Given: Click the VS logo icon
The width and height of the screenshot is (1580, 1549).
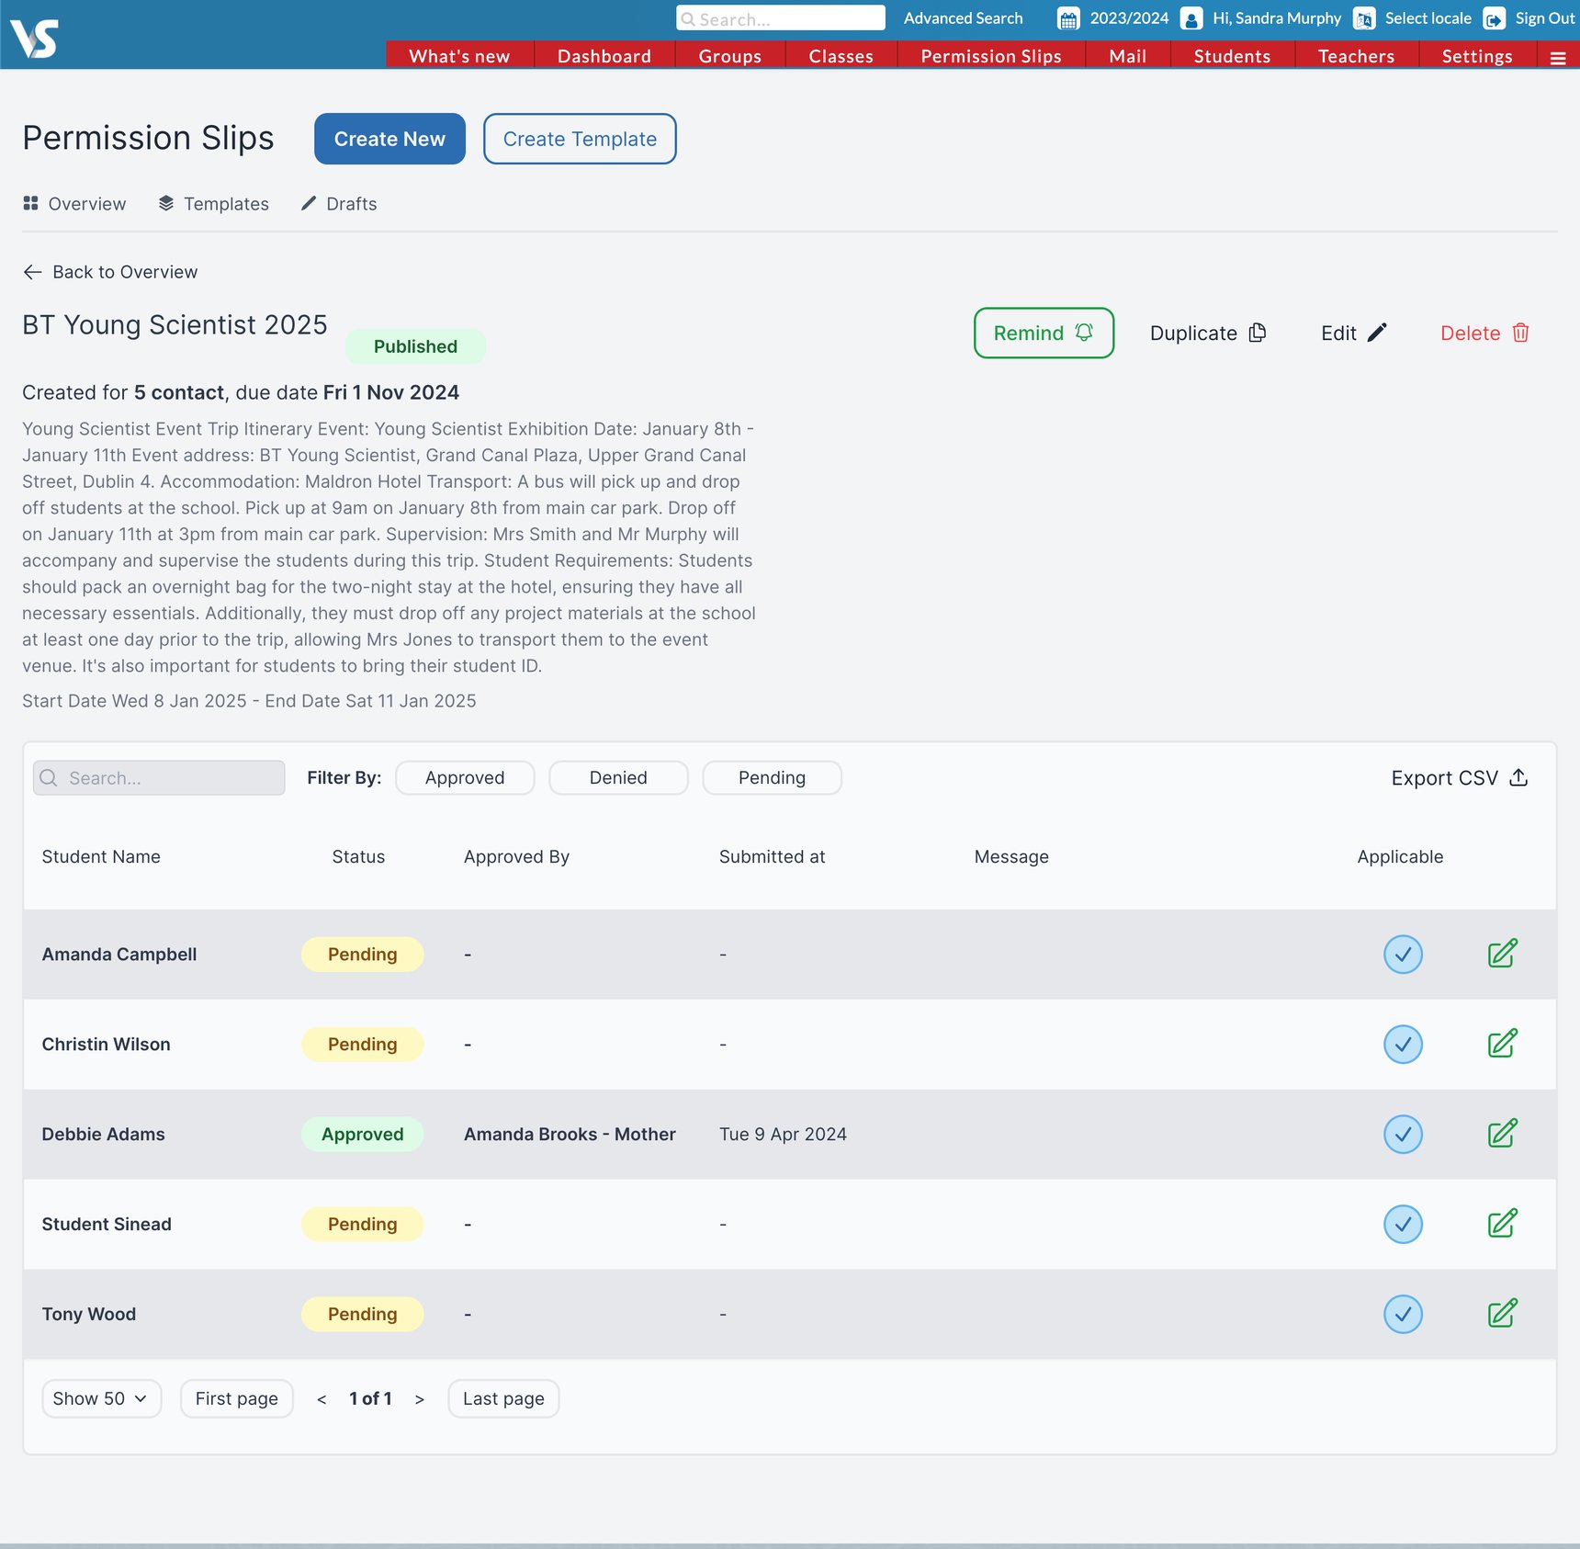Looking at the screenshot, I should [x=35, y=39].
